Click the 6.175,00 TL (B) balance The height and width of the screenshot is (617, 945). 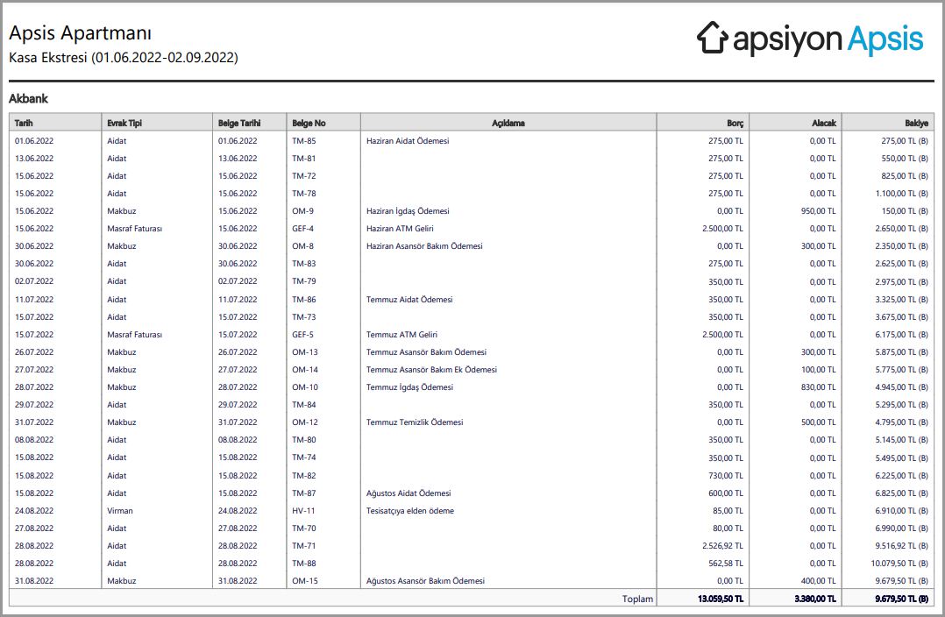901,335
